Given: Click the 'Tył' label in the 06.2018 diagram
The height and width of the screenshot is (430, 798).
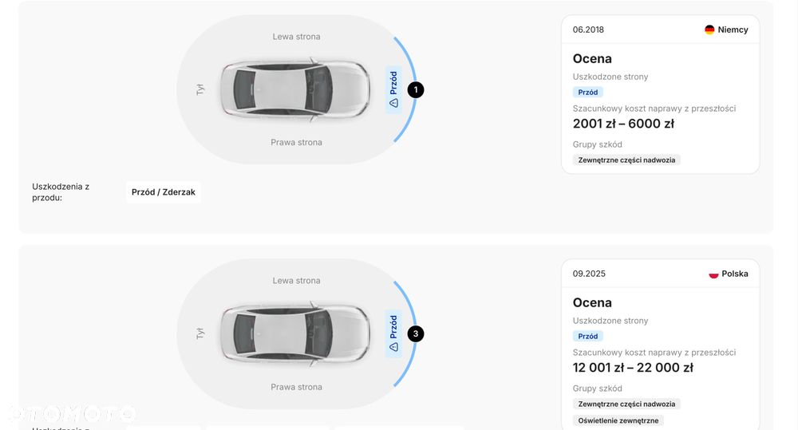Looking at the screenshot, I should 200,89.
